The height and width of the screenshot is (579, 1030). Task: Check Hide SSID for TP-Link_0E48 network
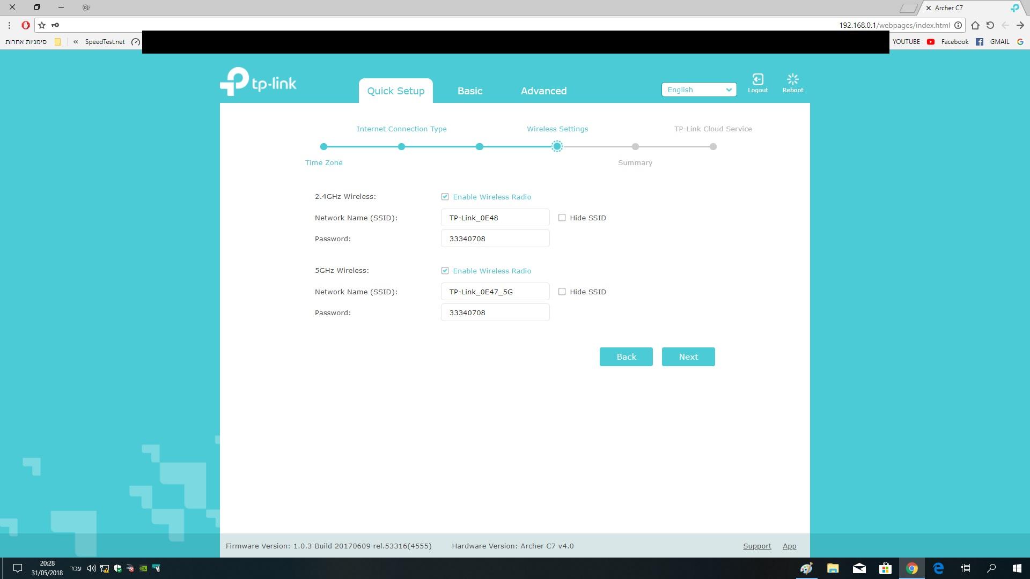562,218
